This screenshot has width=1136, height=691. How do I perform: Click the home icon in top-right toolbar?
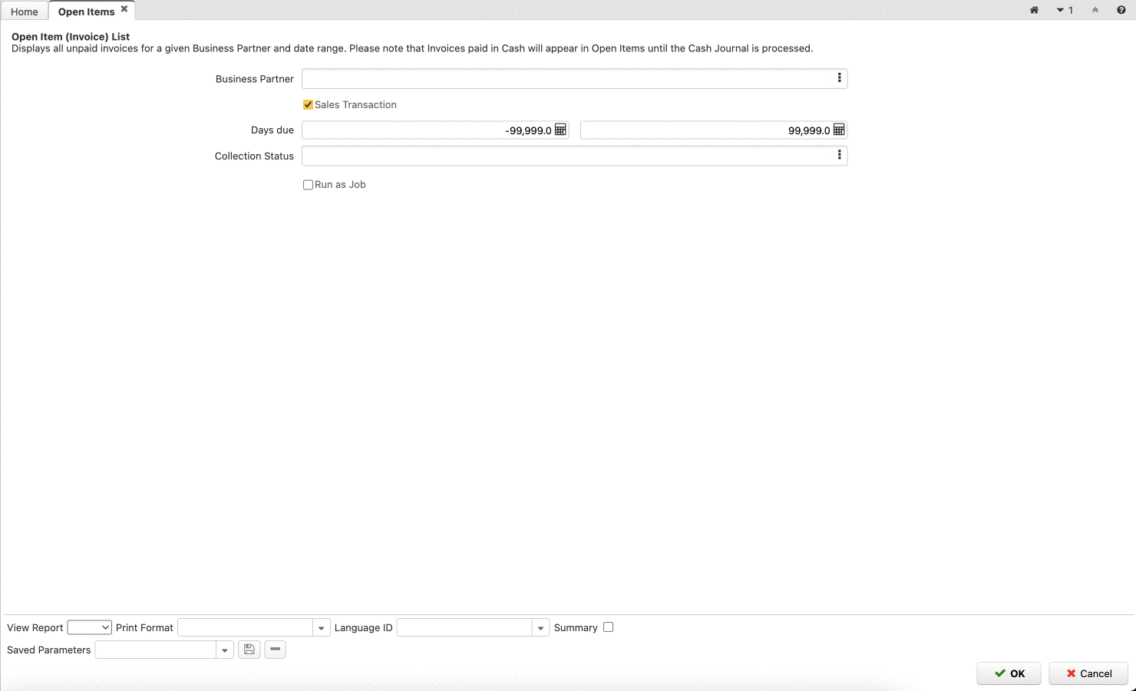[x=1034, y=10]
